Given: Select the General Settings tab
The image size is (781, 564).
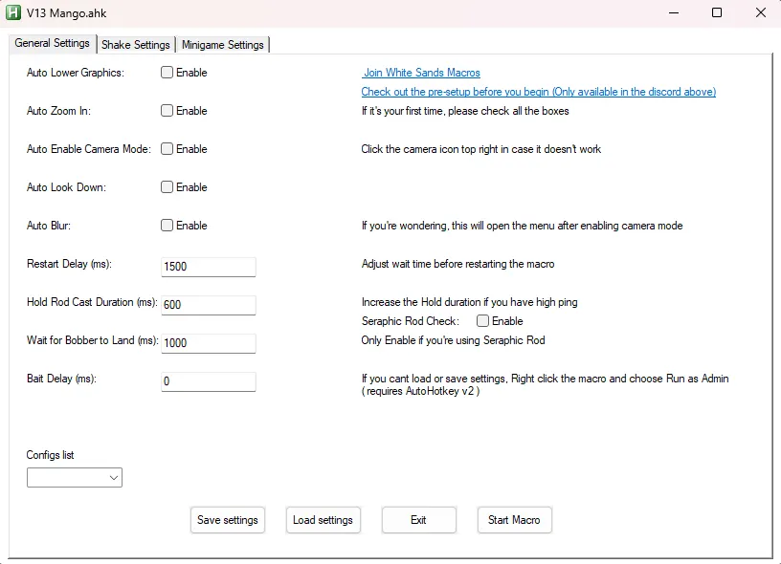Looking at the screenshot, I should click(52, 43).
